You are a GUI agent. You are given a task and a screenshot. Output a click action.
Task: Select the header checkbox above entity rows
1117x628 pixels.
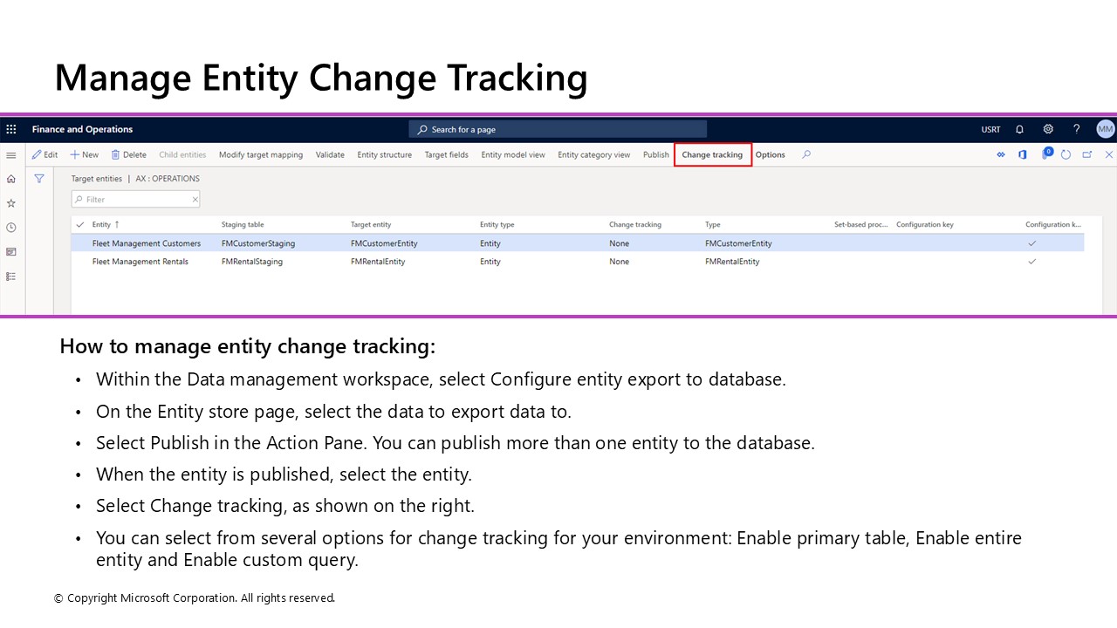(x=79, y=224)
